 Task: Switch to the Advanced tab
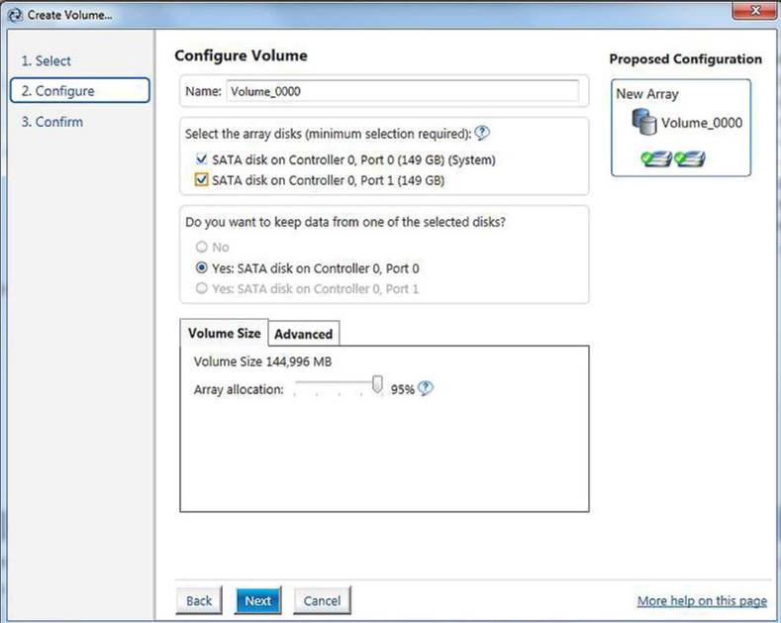tap(304, 334)
